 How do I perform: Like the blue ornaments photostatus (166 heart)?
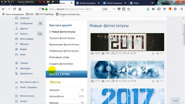click(158, 81)
